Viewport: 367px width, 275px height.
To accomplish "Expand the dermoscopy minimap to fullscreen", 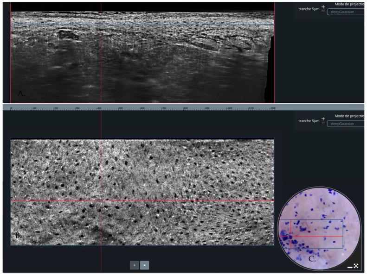I will [x=356, y=266].
